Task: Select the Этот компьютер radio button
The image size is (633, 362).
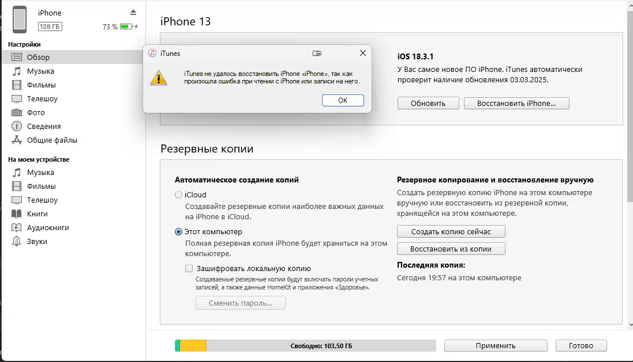Action: click(178, 232)
